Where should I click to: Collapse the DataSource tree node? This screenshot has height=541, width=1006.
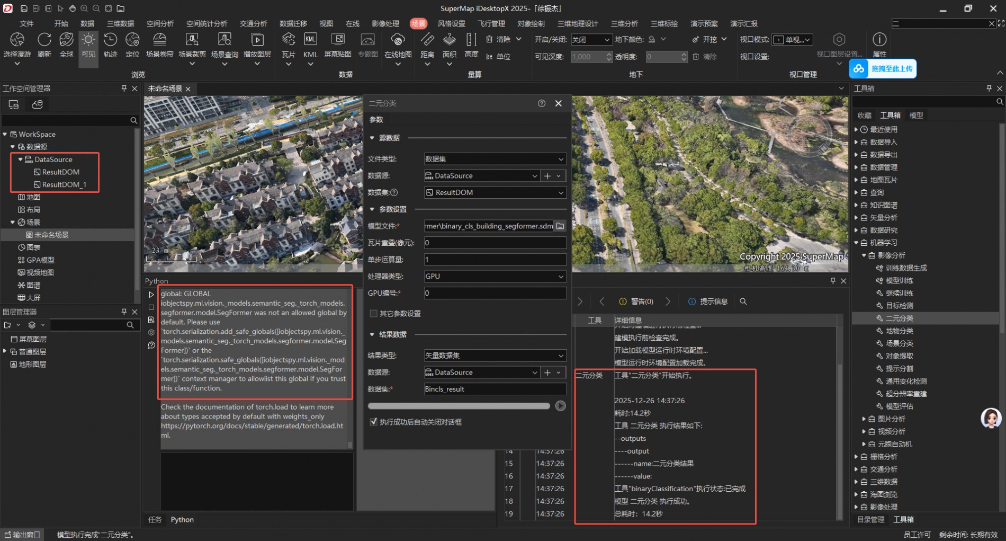21,159
